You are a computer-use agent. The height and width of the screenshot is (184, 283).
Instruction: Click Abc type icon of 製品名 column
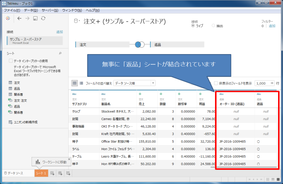pos(103,94)
